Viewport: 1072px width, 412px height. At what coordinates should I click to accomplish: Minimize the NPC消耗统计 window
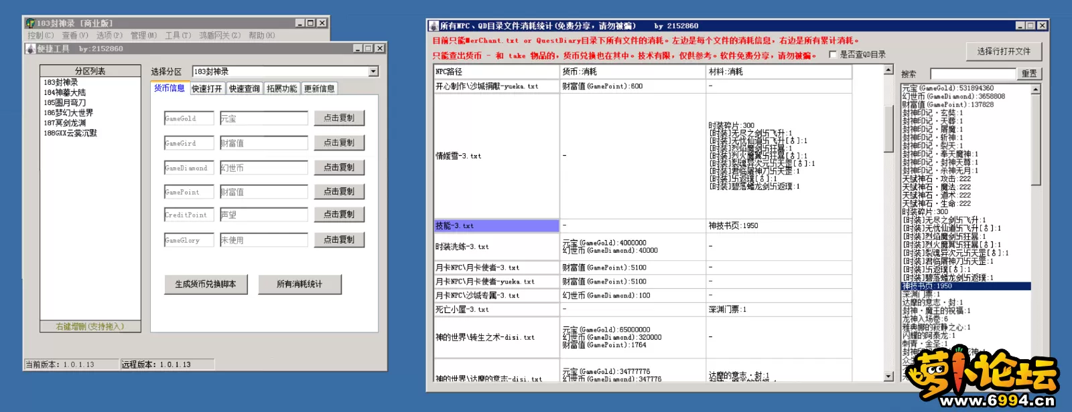[1020, 26]
